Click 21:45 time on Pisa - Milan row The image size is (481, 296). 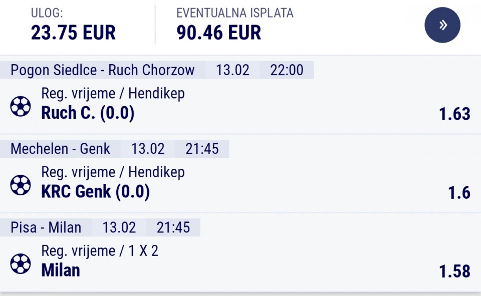pos(173,227)
